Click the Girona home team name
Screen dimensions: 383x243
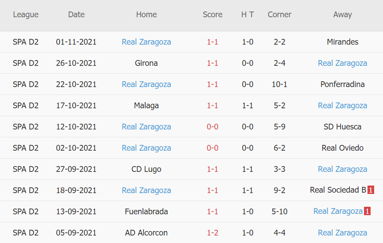point(146,63)
